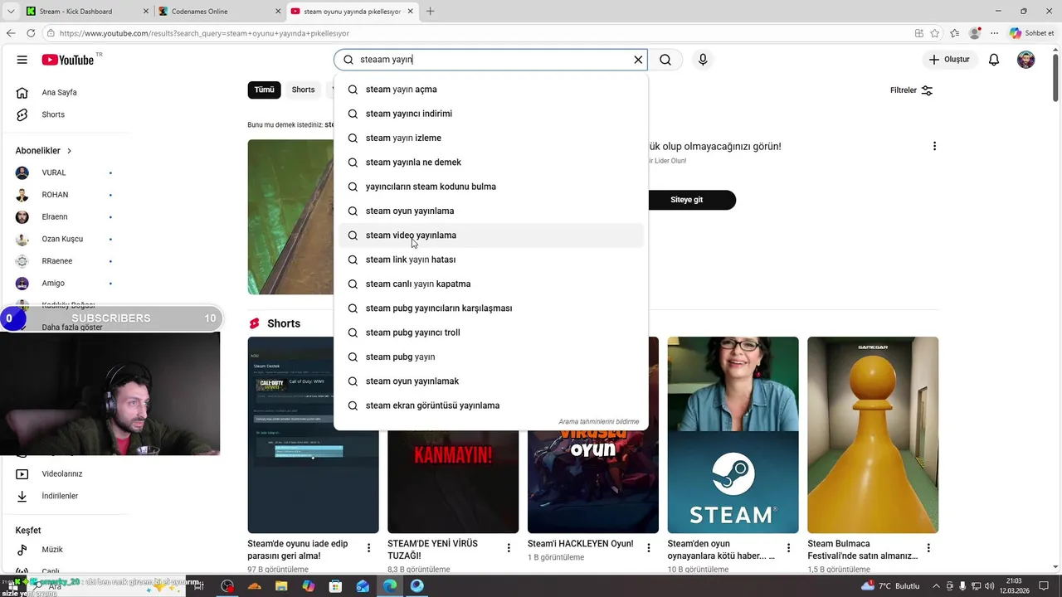Open the YouTube hamburger guide menu
The image size is (1062, 597).
tap(22, 60)
